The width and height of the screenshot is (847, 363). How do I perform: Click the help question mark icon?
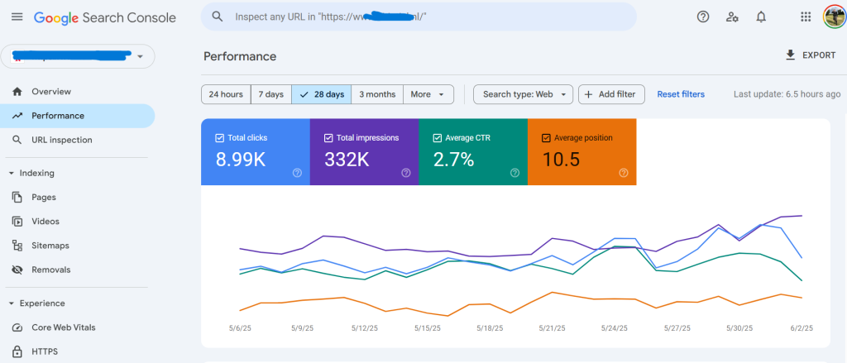click(703, 17)
